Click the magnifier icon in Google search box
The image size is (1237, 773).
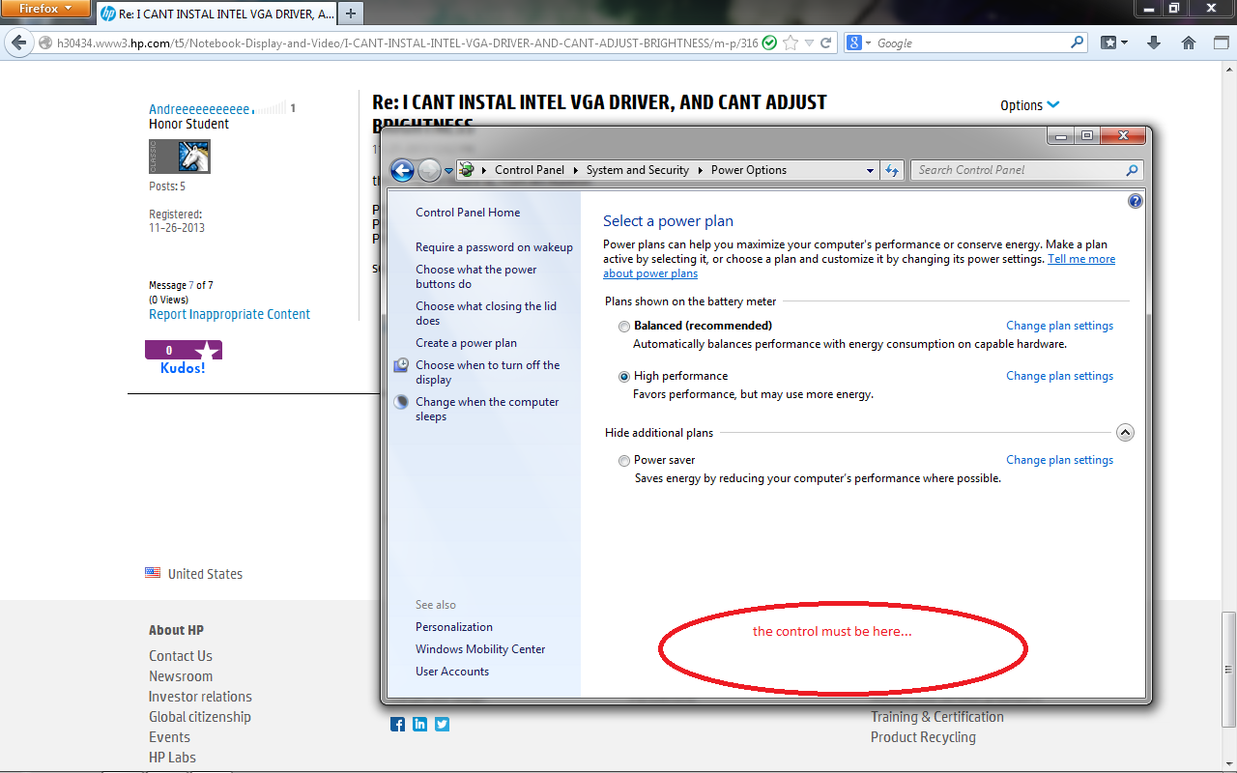1078,43
